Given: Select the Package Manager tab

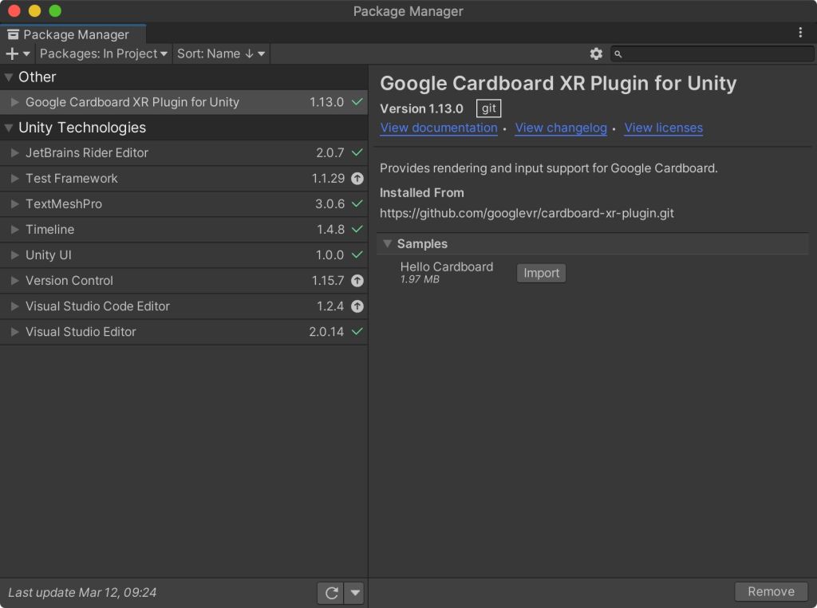Looking at the screenshot, I should click(x=73, y=34).
